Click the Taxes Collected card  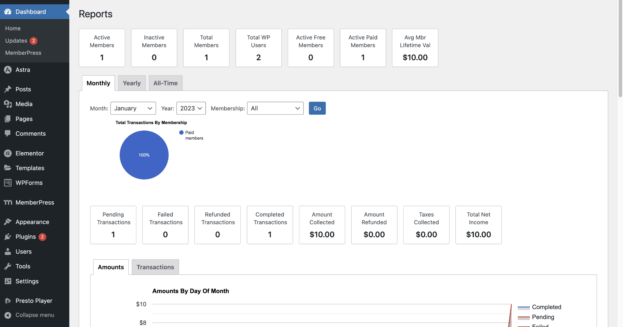pyautogui.click(x=426, y=225)
